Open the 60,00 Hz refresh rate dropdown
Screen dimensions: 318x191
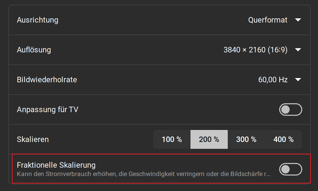click(x=273, y=80)
